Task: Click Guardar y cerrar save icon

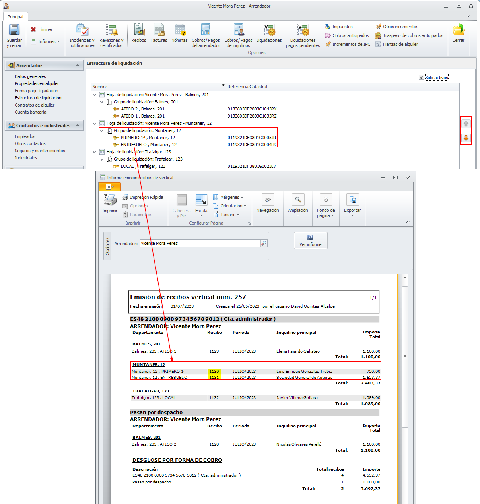Action: (14, 30)
